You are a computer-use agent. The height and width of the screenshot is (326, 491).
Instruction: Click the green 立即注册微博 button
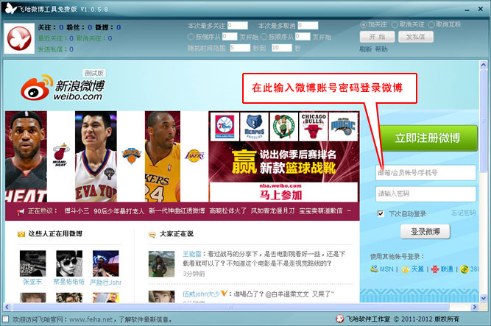click(x=428, y=138)
